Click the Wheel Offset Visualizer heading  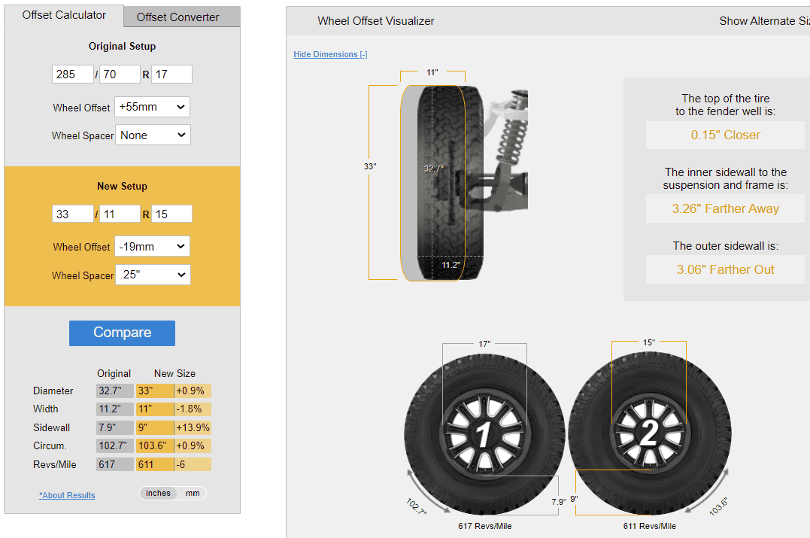point(375,20)
